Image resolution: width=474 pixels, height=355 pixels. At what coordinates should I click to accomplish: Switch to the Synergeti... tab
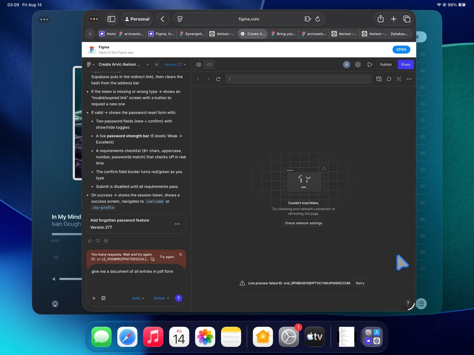tap(192, 34)
